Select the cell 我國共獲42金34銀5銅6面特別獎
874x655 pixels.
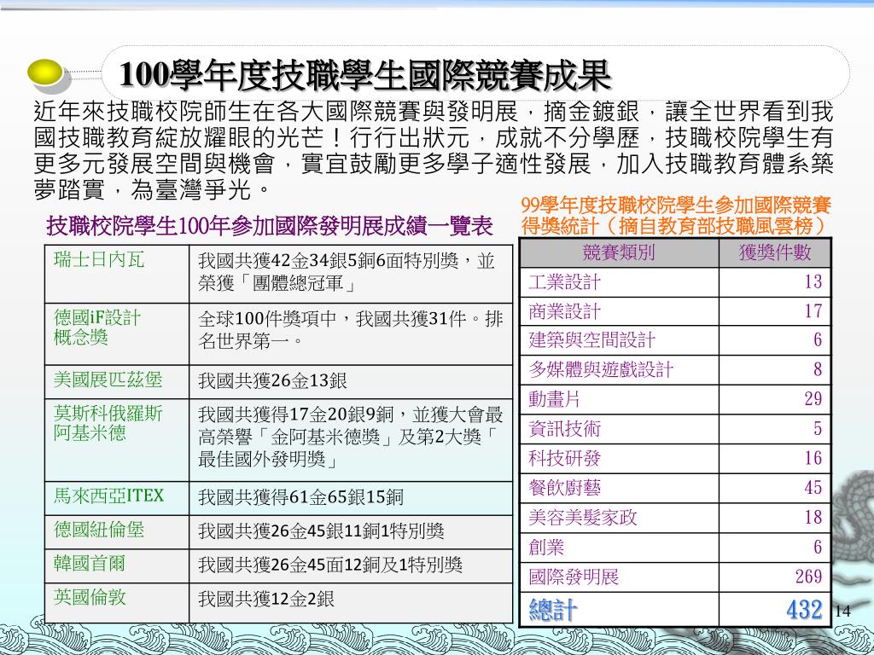tap(351, 274)
